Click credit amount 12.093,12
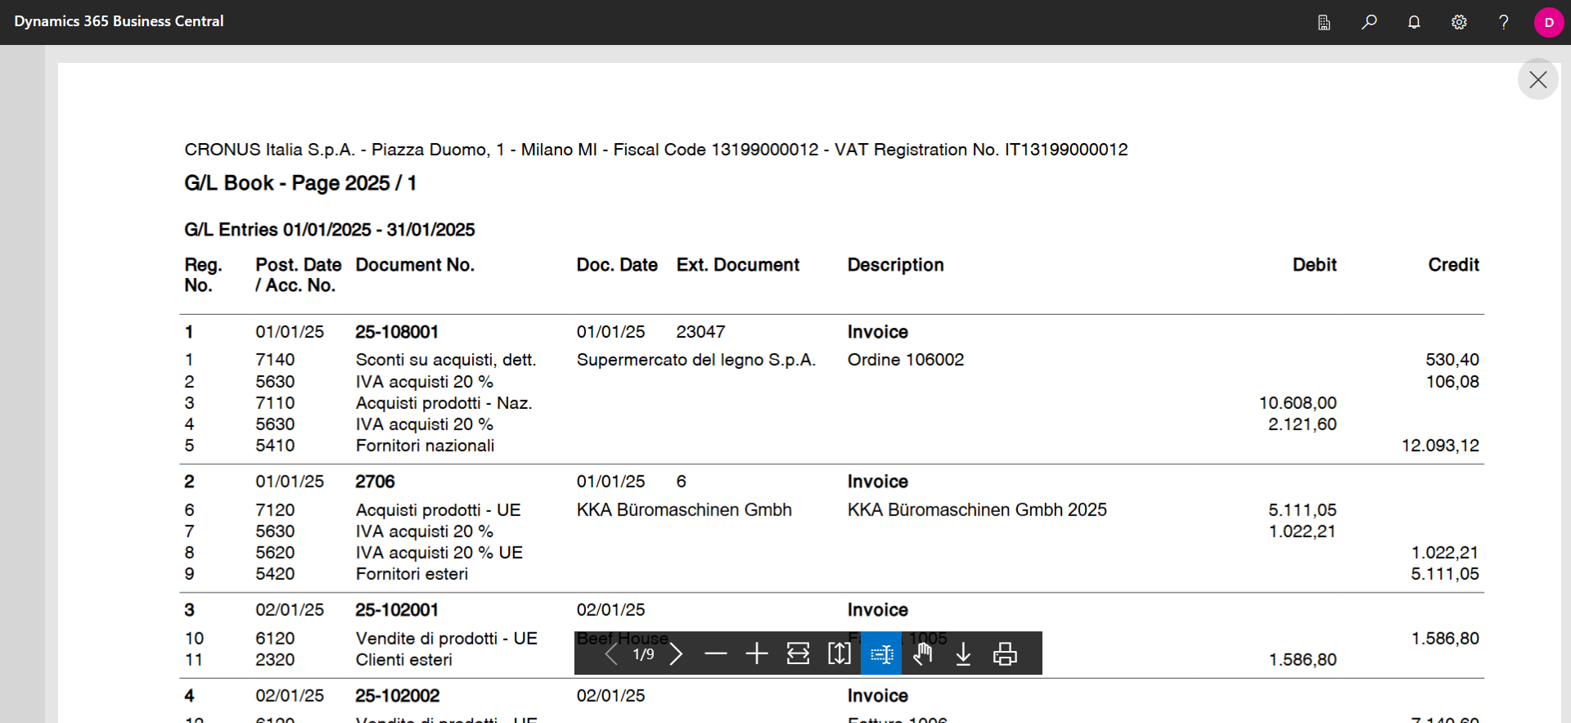This screenshot has width=1571, height=723. click(x=1440, y=446)
